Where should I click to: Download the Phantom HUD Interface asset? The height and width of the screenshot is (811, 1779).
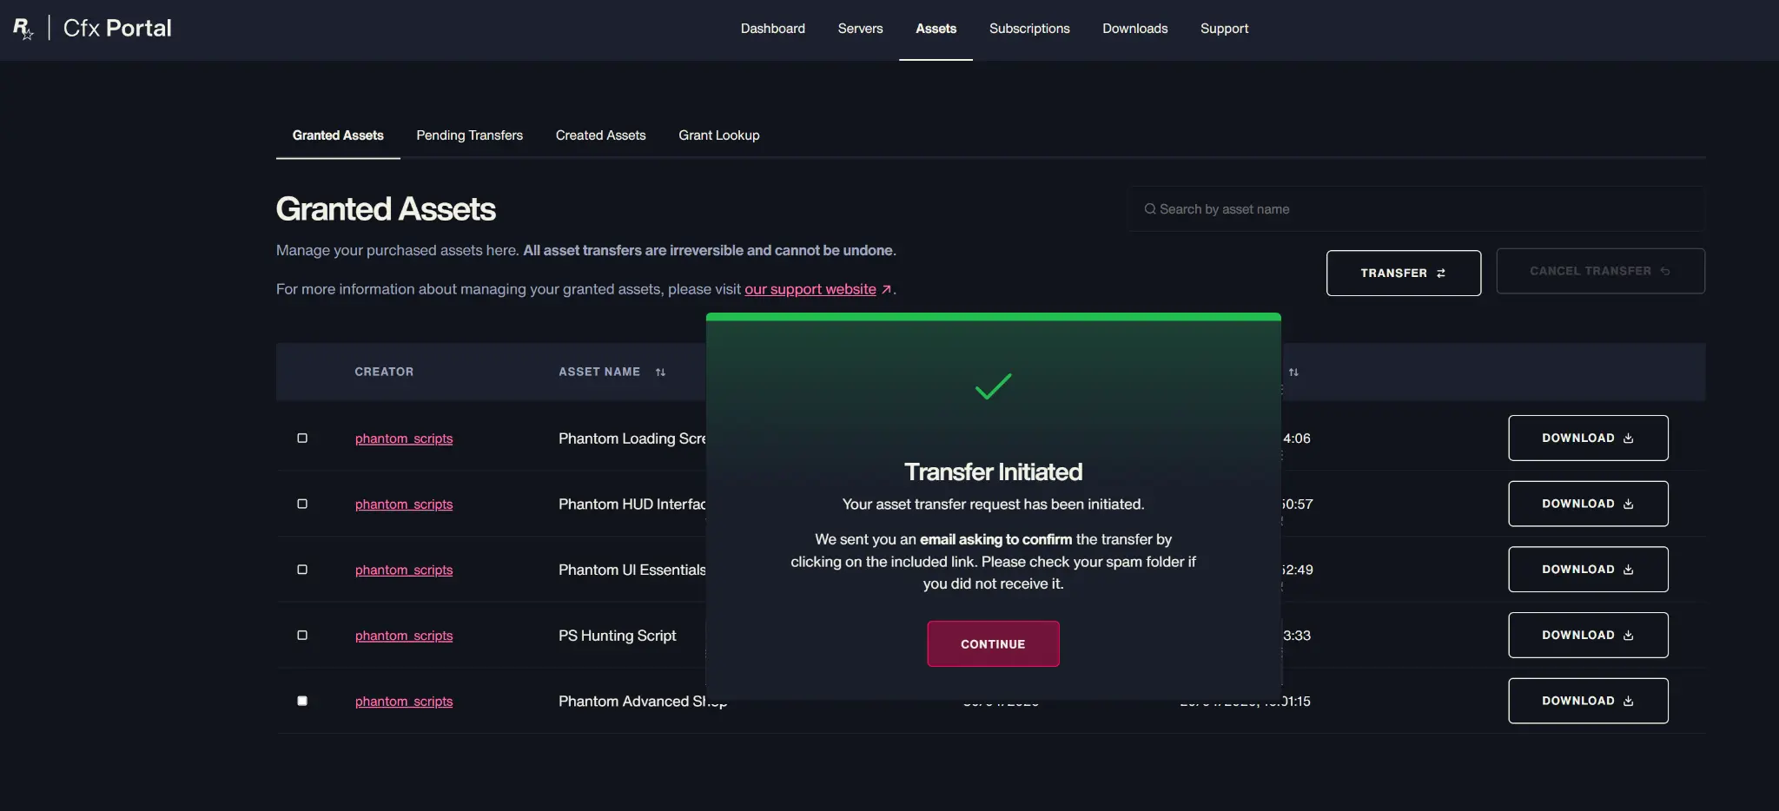[x=1588, y=504]
